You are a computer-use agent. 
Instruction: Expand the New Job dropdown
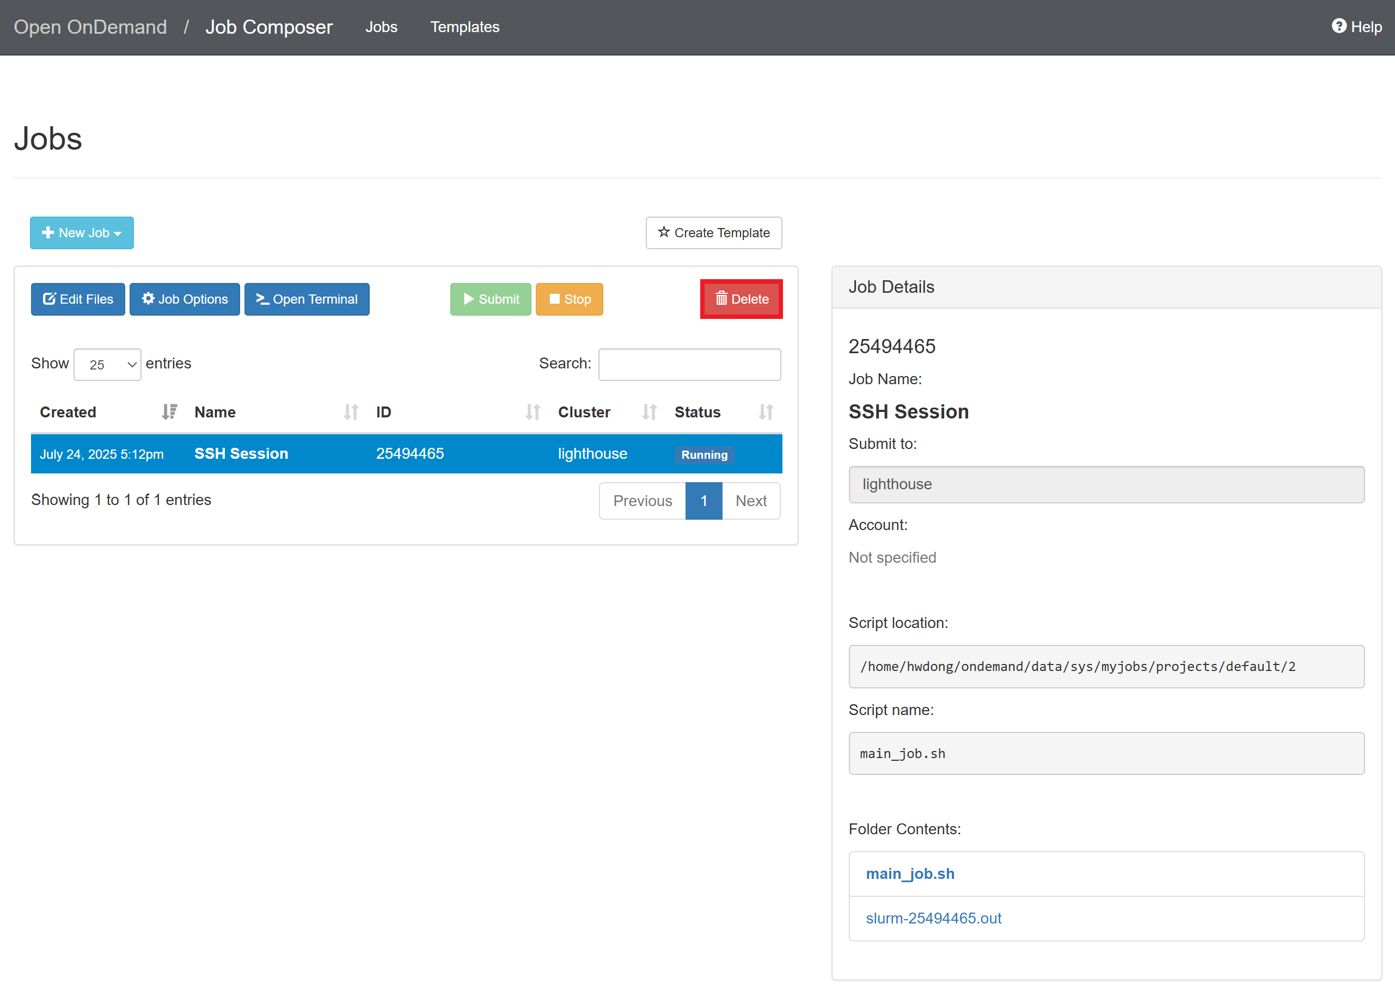pyautogui.click(x=82, y=232)
